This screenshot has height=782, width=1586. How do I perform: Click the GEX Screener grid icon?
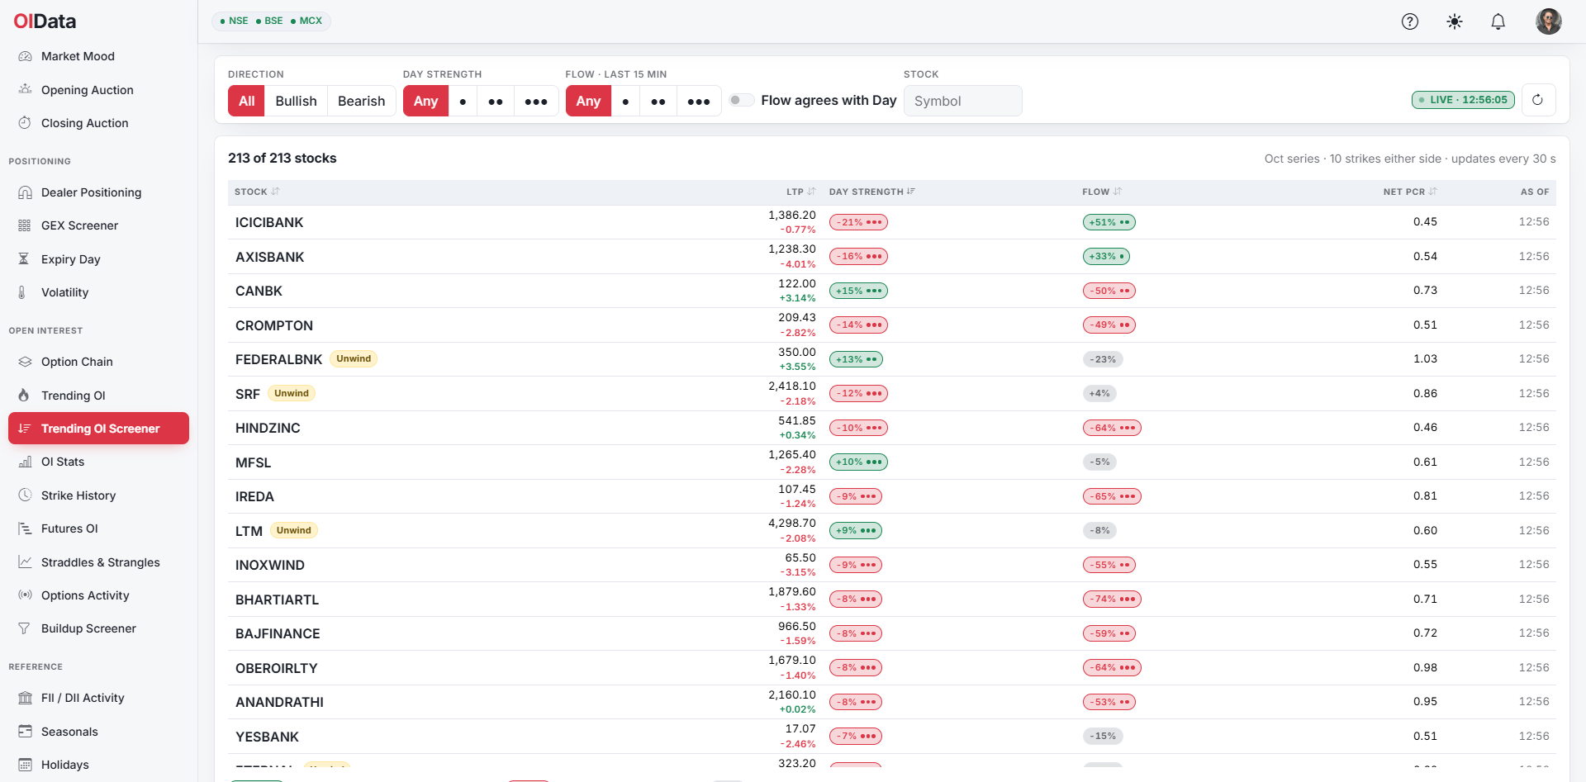click(25, 225)
